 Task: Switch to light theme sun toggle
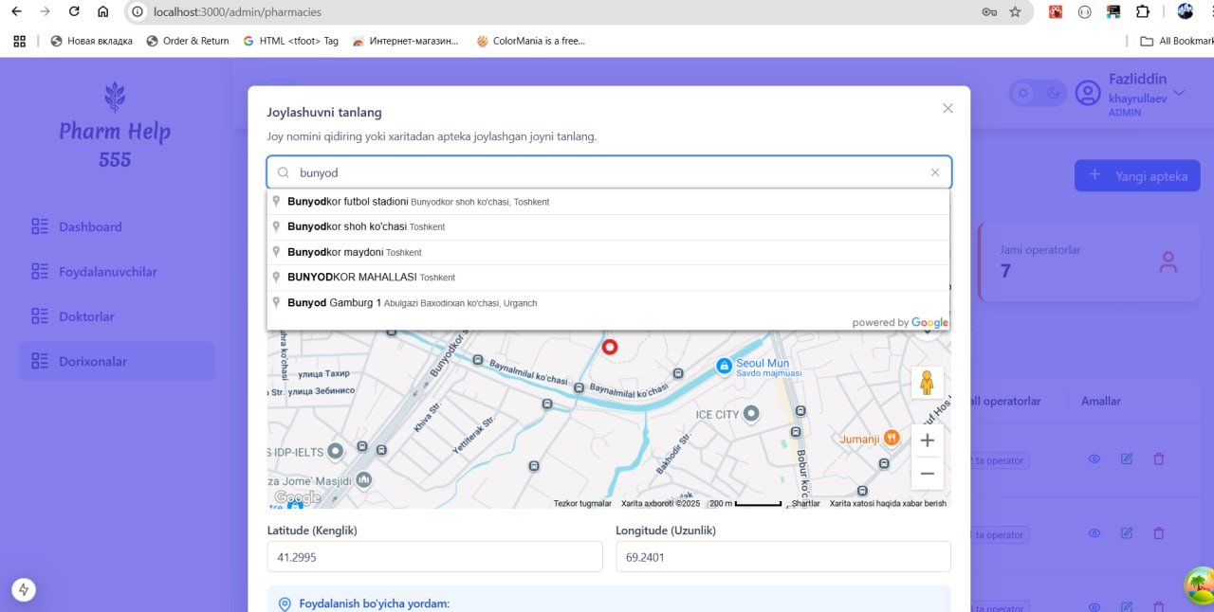click(1022, 93)
